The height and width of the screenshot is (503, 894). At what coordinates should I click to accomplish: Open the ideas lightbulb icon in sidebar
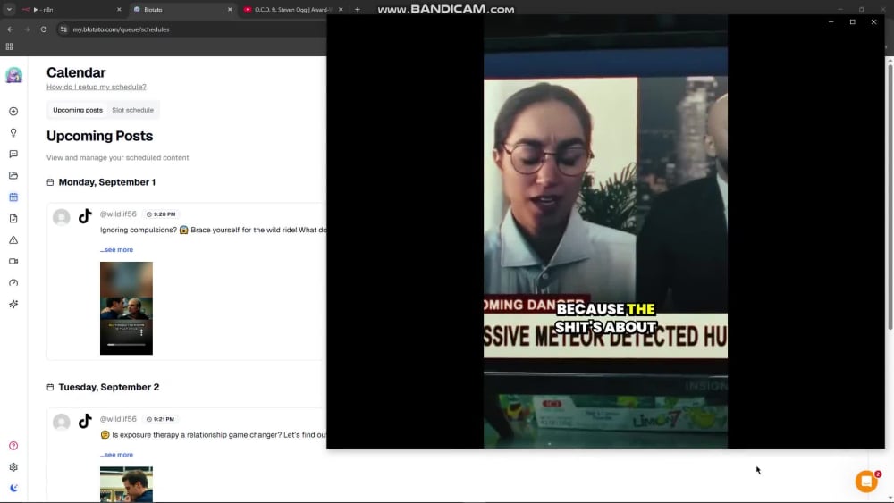(x=13, y=133)
